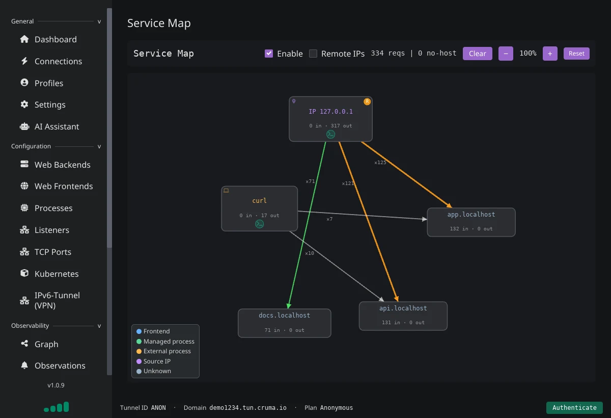Clear the service map data
This screenshot has height=418, width=611.
478,54
